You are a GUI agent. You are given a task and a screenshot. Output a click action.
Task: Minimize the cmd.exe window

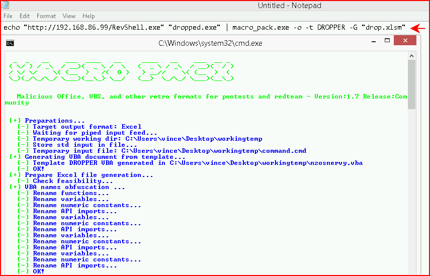coord(374,41)
